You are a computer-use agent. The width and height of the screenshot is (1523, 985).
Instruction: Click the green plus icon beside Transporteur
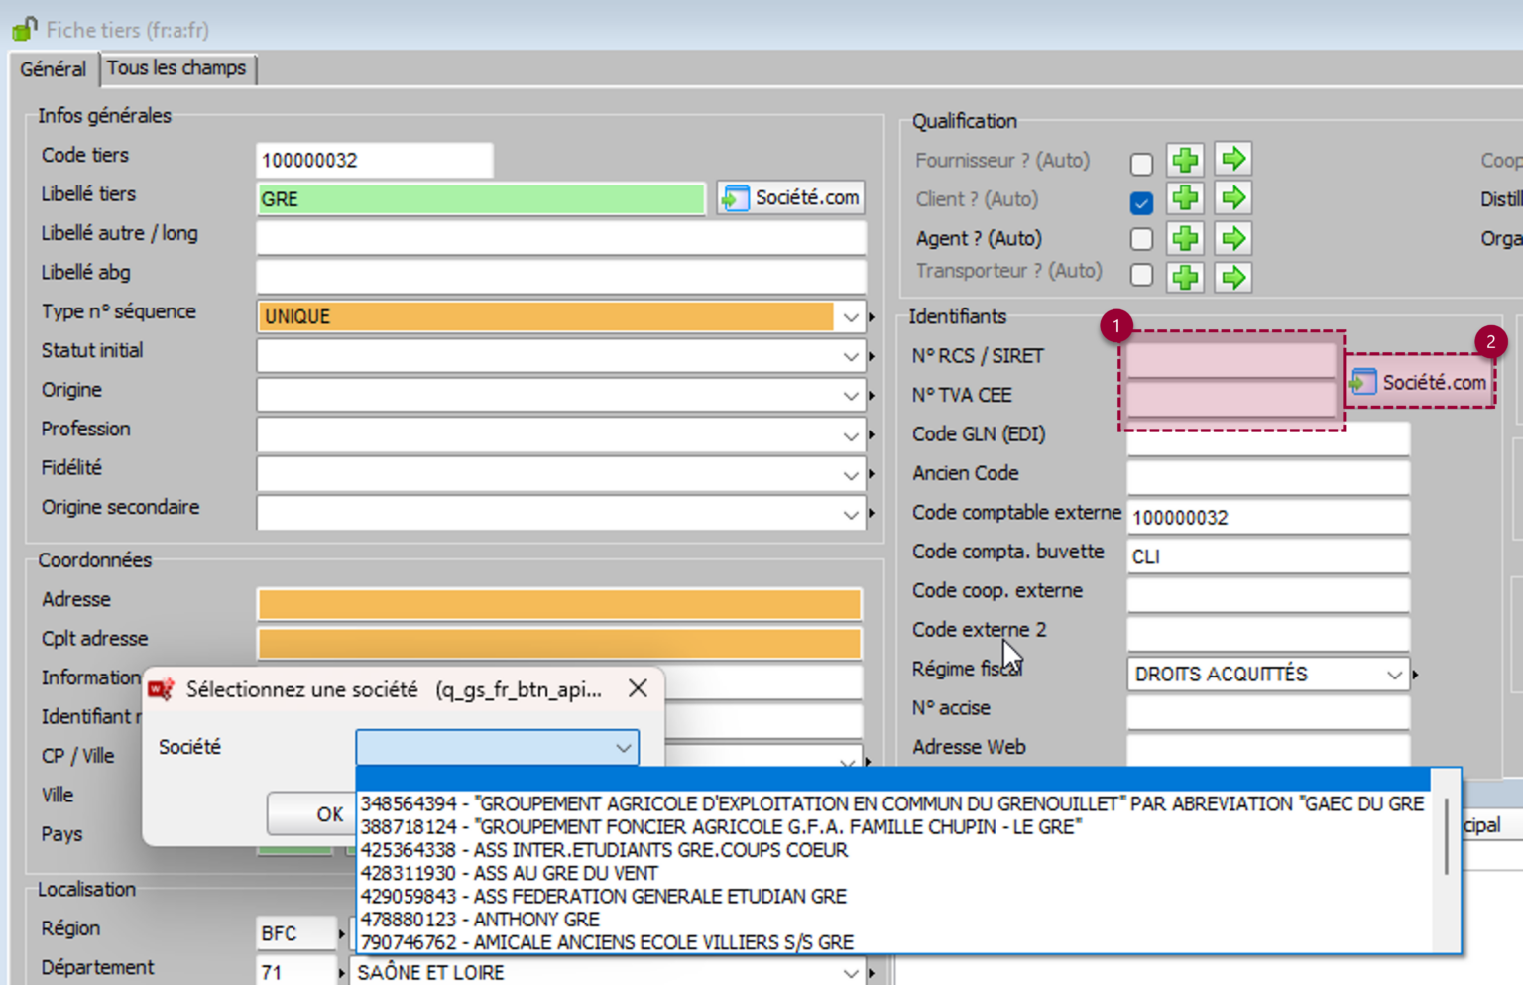pos(1185,277)
